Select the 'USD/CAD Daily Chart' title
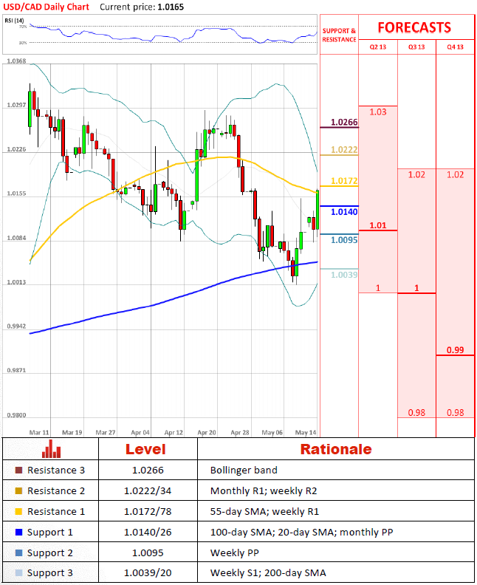Viewport: 477px width, 585px height. click(x=47, y=7)
